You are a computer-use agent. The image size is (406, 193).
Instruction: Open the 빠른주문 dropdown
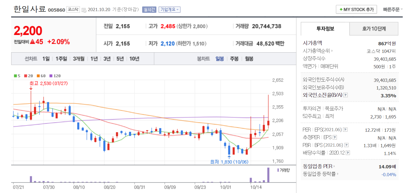tap(393, 9)
